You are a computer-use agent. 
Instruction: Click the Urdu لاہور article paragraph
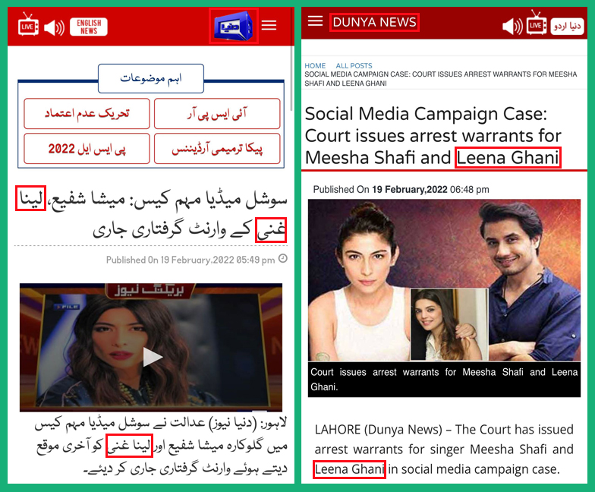tap(161, 446)
